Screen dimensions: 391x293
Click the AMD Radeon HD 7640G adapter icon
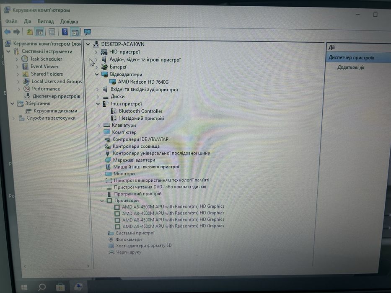click(x=113, y=82)
